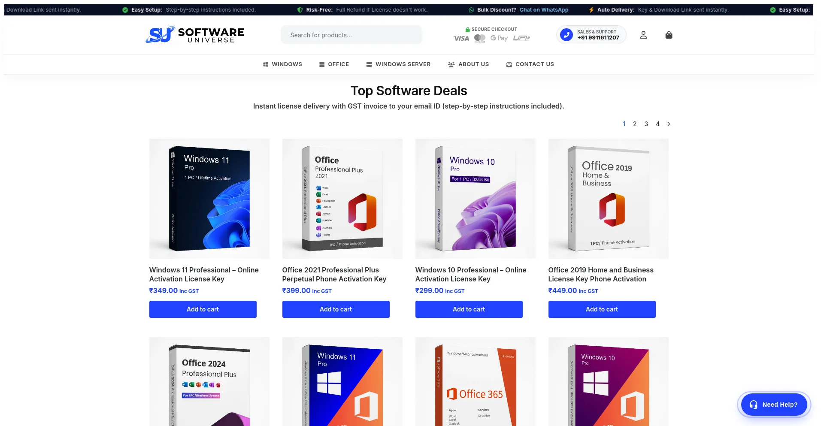Image resolution: width=824 pixels, height=426 pixels.
Task: Open the Need Help? support button
Action: pyautogui.click(x=774, y=405)
